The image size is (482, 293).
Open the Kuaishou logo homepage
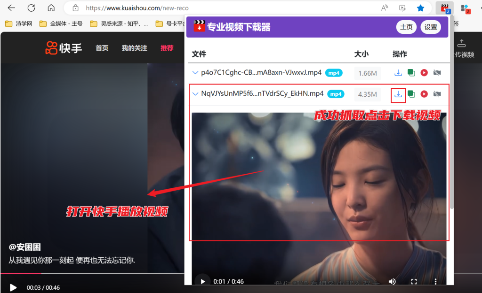[x=63, y=47]
